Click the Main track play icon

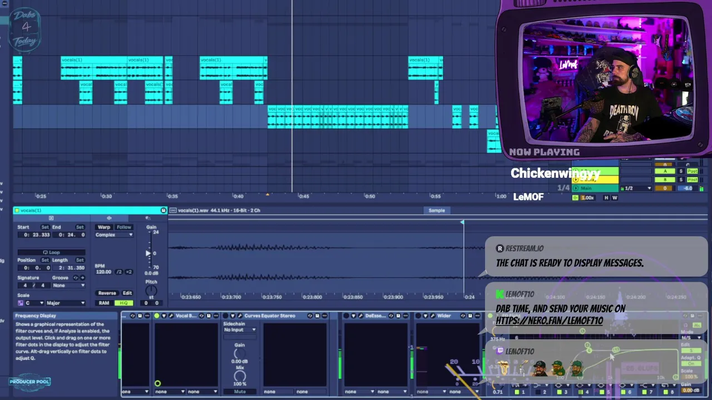576,188
